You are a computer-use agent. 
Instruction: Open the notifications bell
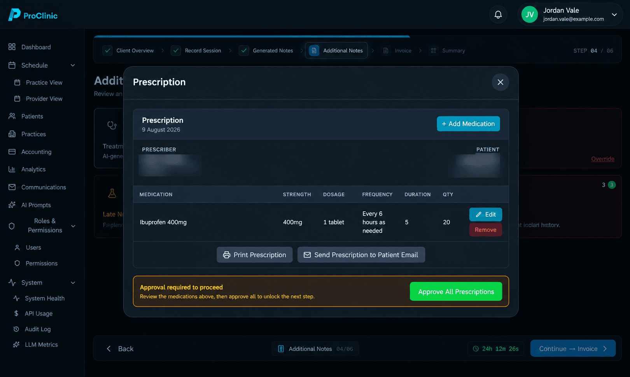coord(498,15)
